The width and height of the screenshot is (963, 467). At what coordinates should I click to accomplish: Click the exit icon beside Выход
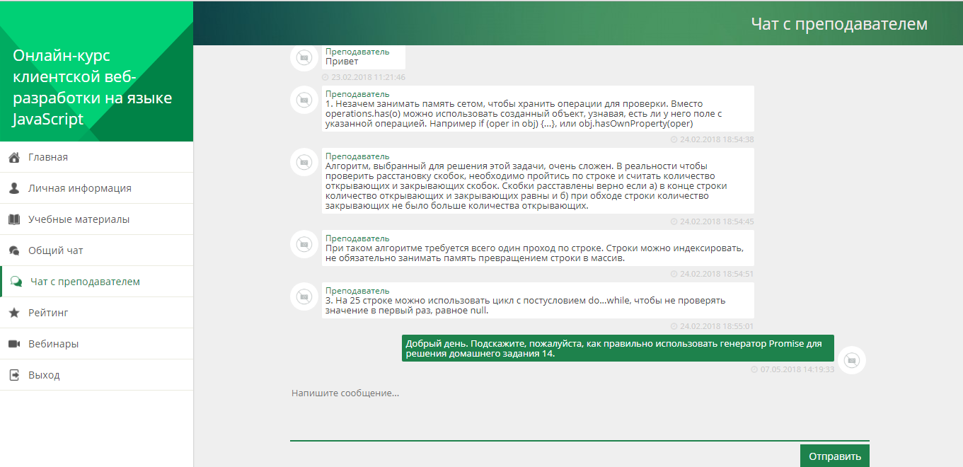click(x=13, y=375)
